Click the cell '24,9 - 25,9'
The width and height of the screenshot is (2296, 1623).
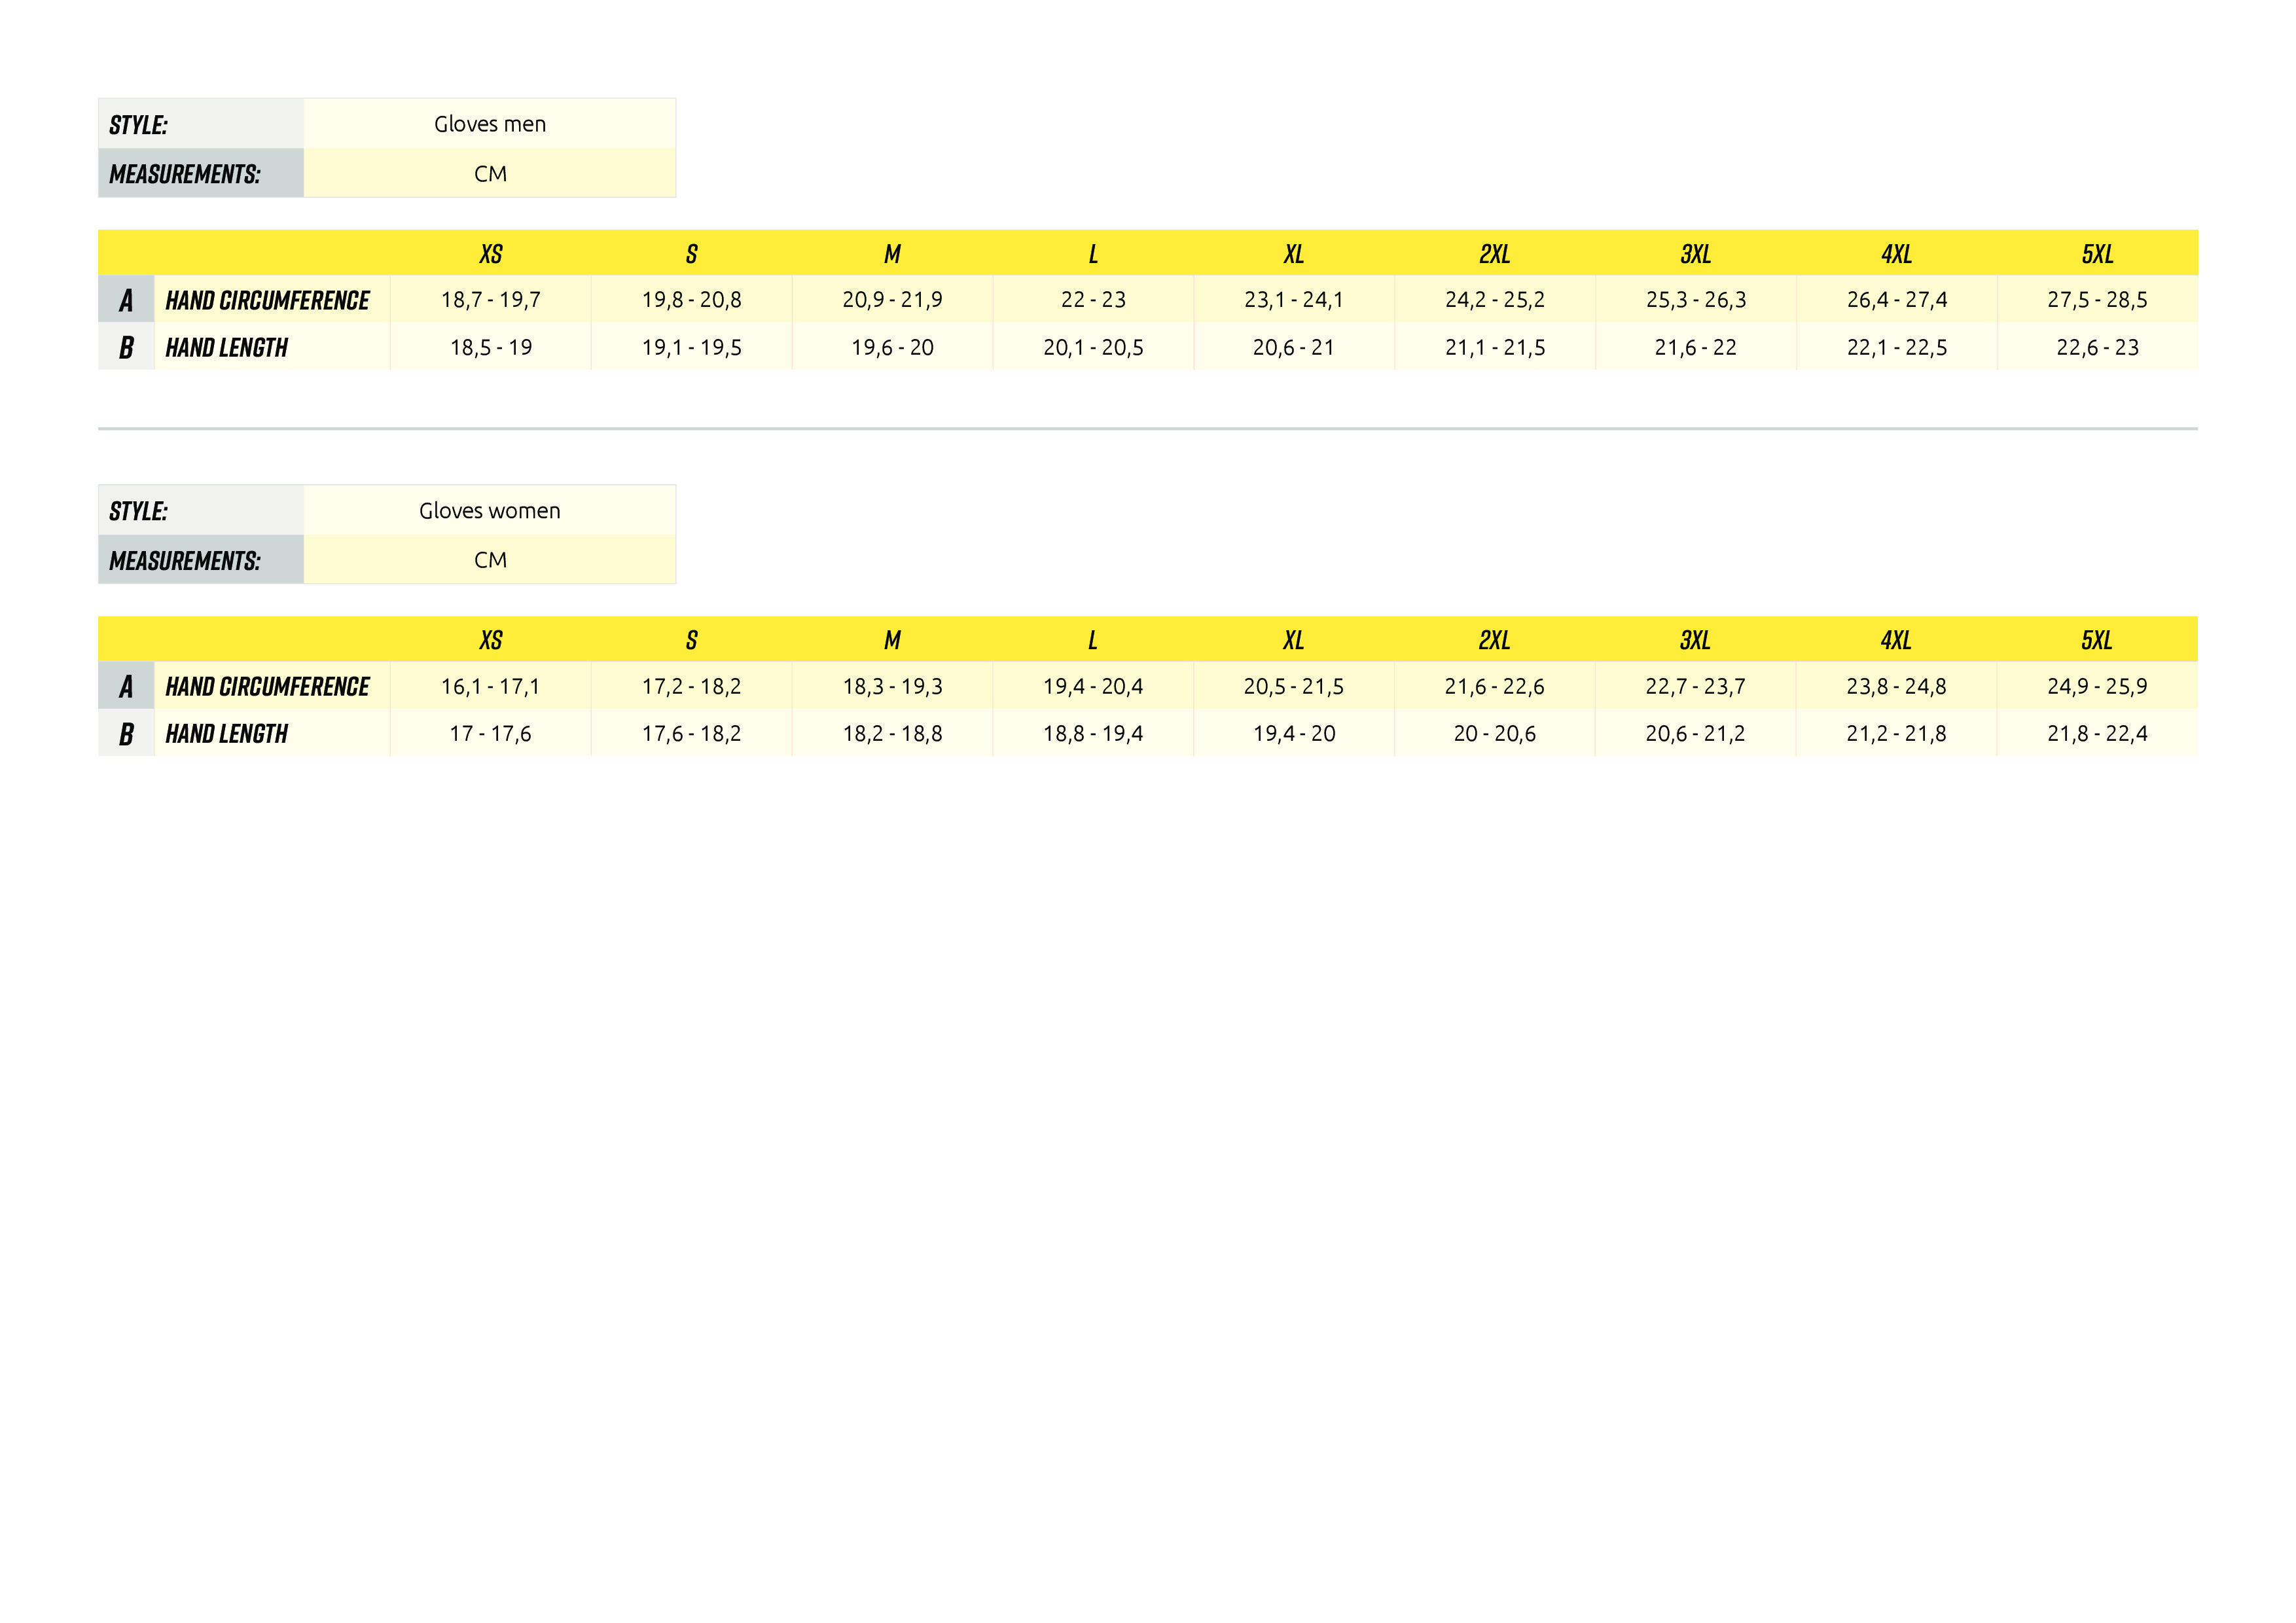(2098, 686)
